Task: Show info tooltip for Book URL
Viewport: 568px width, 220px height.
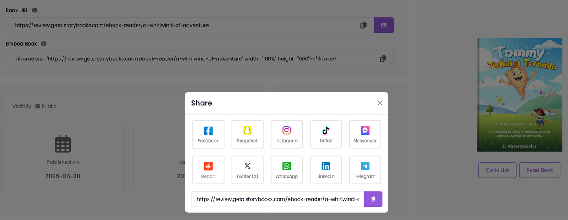Action: tap(35, 10)
